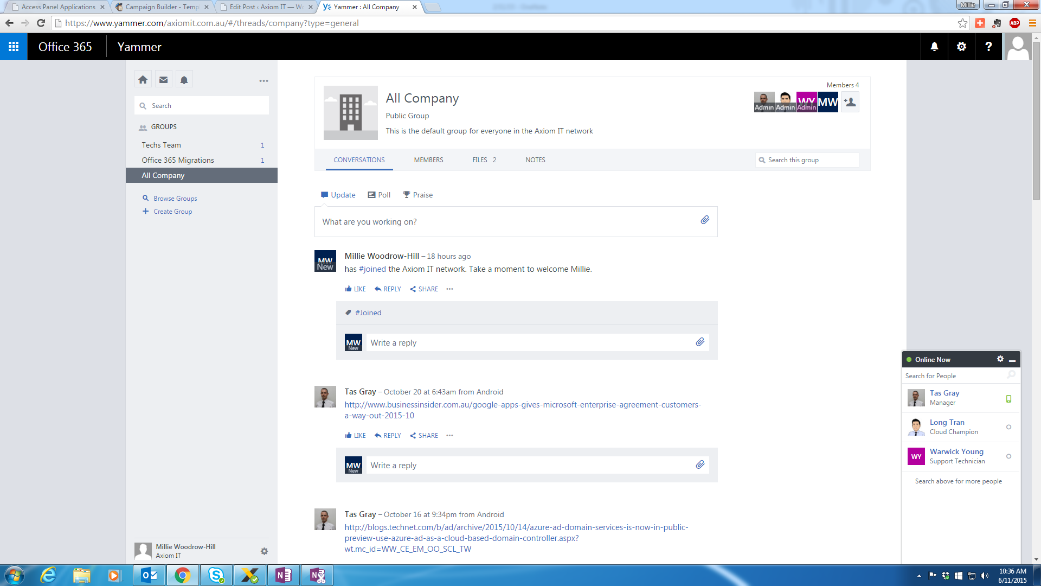The image size is (1041, 586).
Task: Share Tas Gray's October 20 post
Action: [x=424, y=436]
